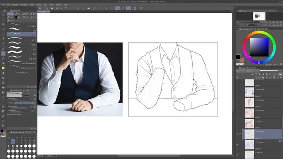The image size is (283, 159).
Task: Select the Correct line tool
Action: tap(3, 125)
